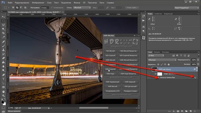Select the Clone Stamp tool
The width and height of the screenshot is (201, 113).
[x=3, y=50]
